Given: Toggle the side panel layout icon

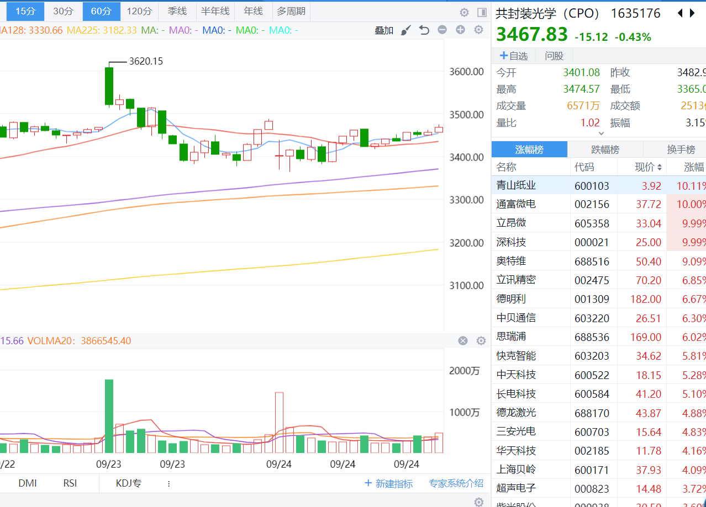Looking at the screenshot, I should click(x=482, y=12).
